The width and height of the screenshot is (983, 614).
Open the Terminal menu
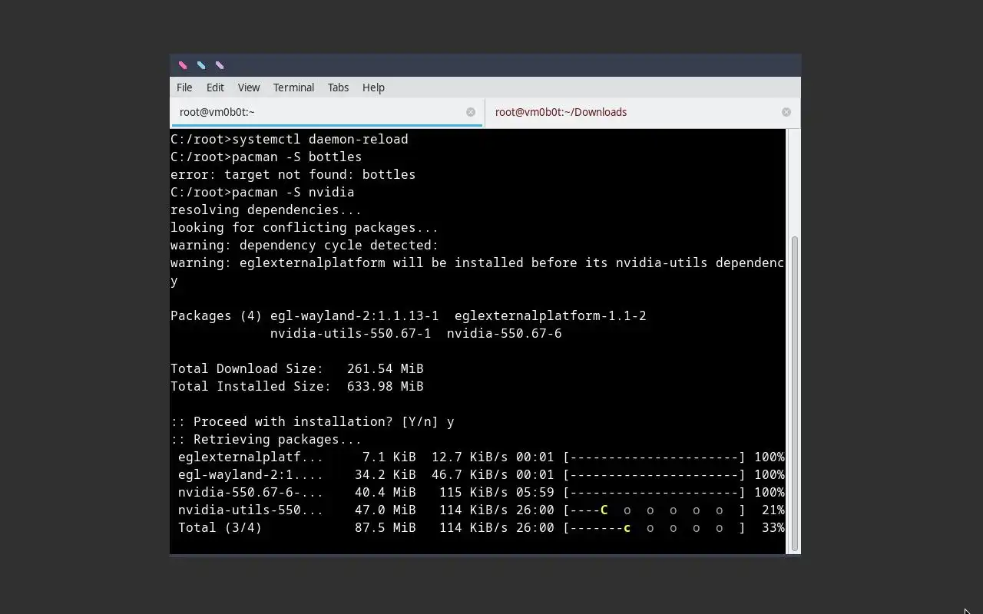[293, 87]
